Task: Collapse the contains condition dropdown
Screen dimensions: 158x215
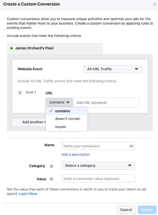Action: pos(59,102)
